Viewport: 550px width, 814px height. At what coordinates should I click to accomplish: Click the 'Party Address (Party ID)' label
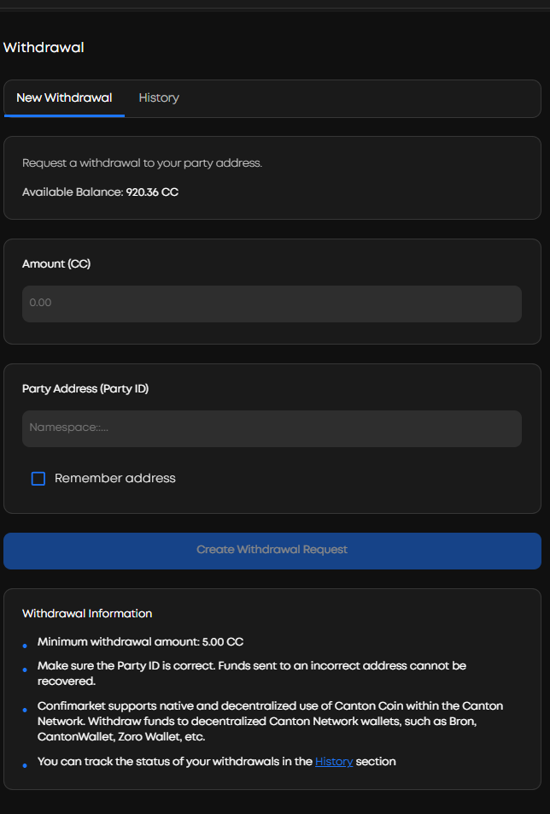point(85,389)
